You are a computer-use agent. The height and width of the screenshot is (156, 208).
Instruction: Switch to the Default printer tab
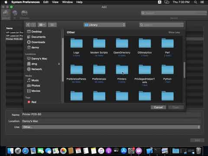(x=6, y=15)
